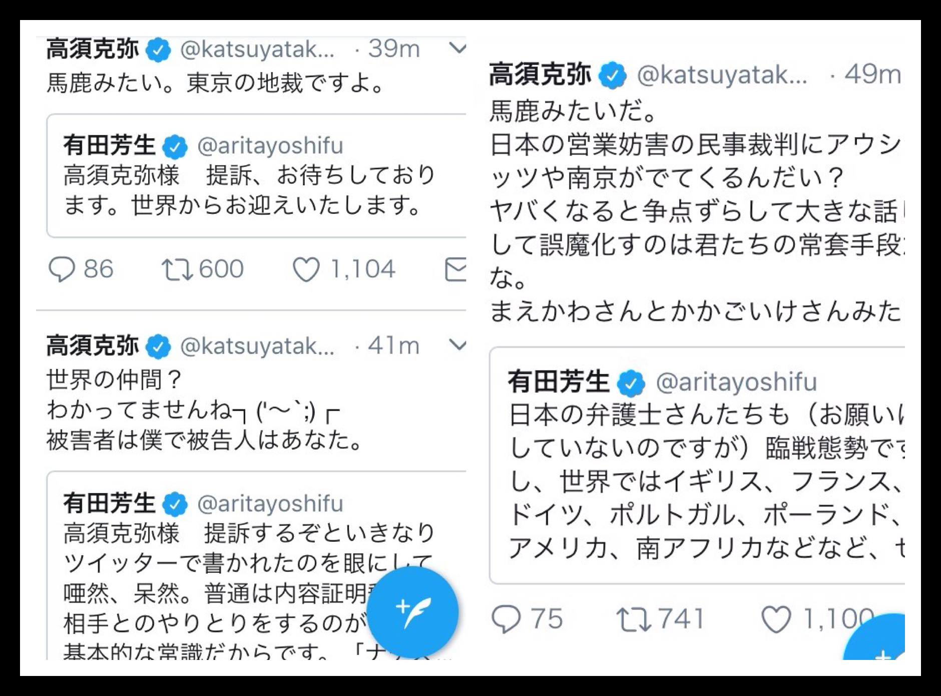Image resolution: width=941 pixels, height=696 pixels.
Task: Open reply on tweet with 75 replies
Action: (506, 619)
